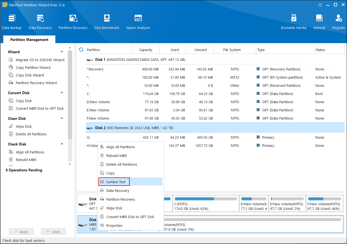Screen dimensions: 347x244
Task: Select Delete All Partitions in context menu
Action: (x=130, y=164)
